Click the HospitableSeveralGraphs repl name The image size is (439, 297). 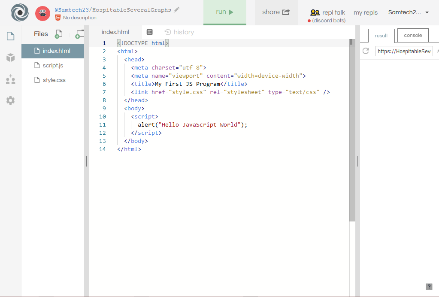coord(132,10)
